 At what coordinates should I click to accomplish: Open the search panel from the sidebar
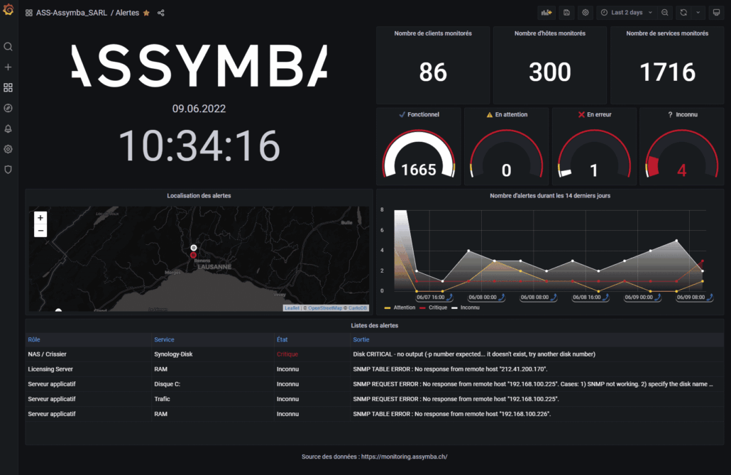tap(8, 47)
